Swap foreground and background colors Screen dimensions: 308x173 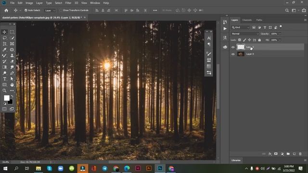point(12,96)
